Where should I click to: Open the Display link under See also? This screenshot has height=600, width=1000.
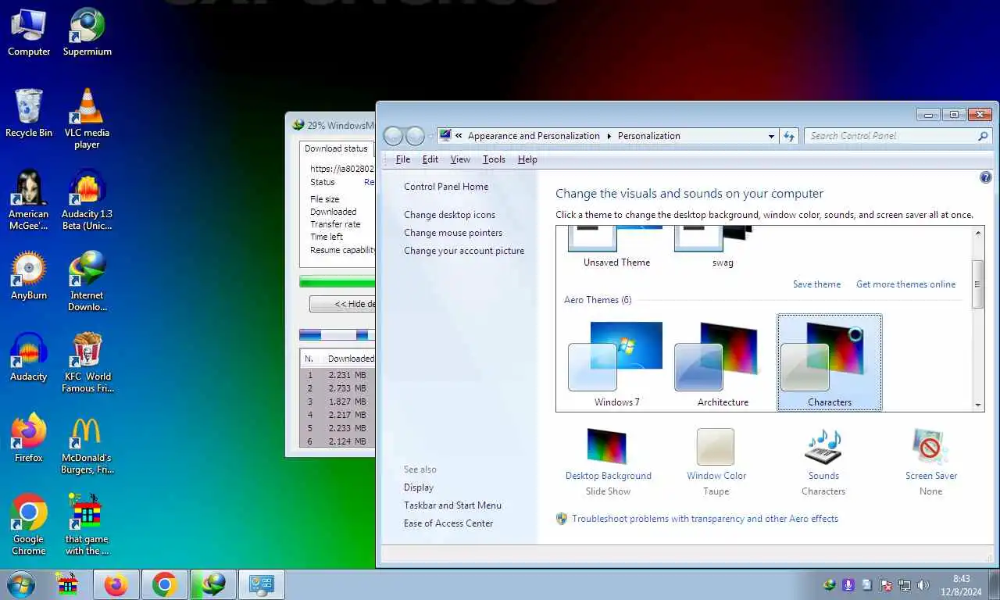(419, 487)
